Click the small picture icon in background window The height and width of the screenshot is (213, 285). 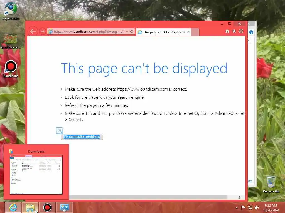(x=250, y=181)
